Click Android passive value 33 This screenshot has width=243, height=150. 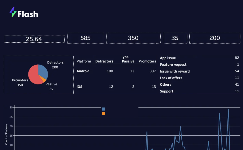132,71
